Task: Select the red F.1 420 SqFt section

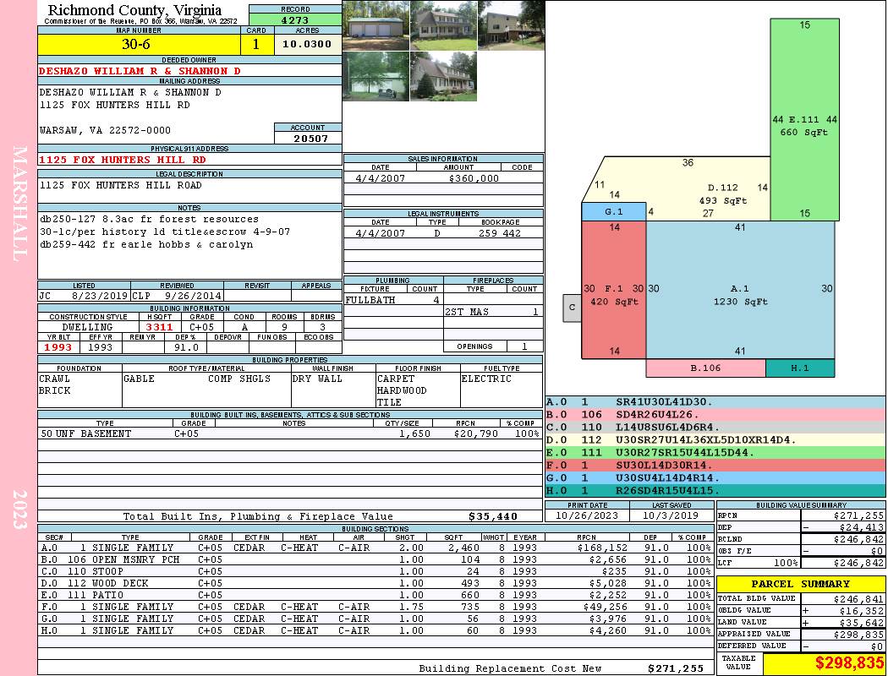Action: (x=614, y=290)
